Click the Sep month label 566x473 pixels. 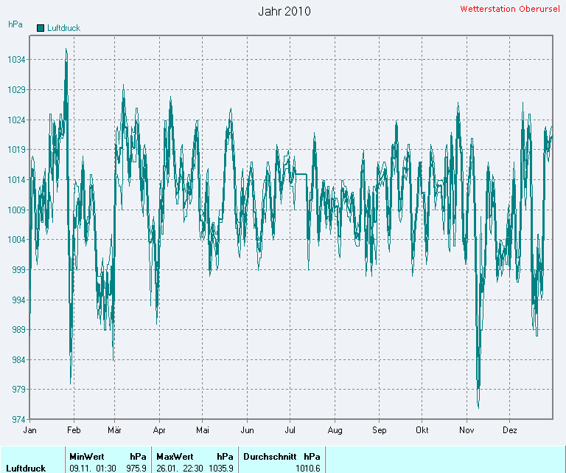click(x=380, y=430)
